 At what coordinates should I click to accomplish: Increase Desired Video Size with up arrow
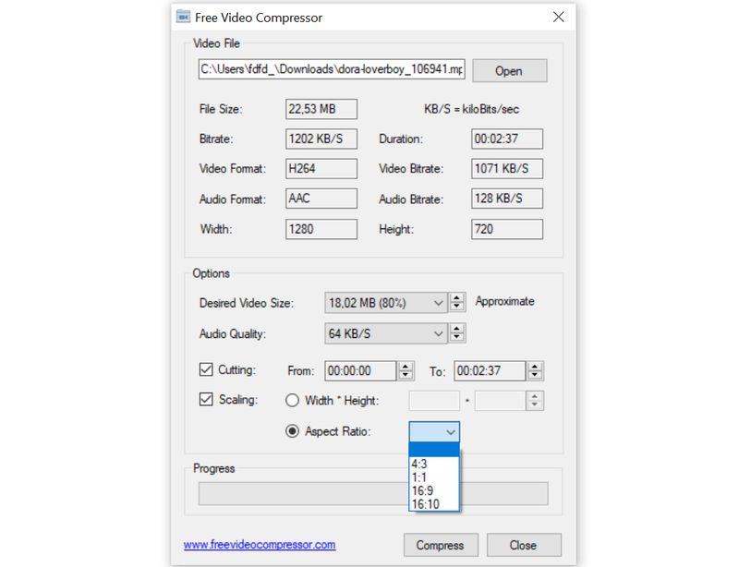[456, 298]
